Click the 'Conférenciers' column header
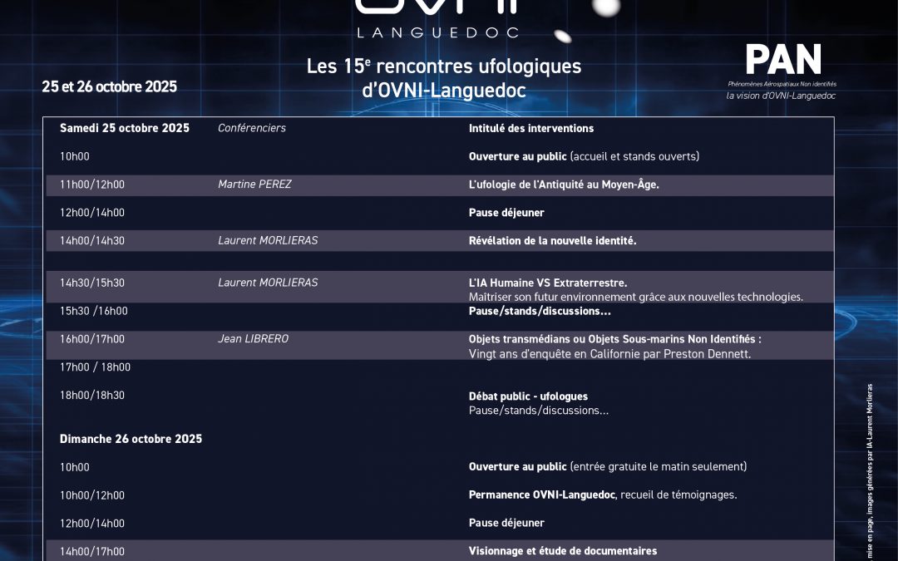 pos(251,128)
